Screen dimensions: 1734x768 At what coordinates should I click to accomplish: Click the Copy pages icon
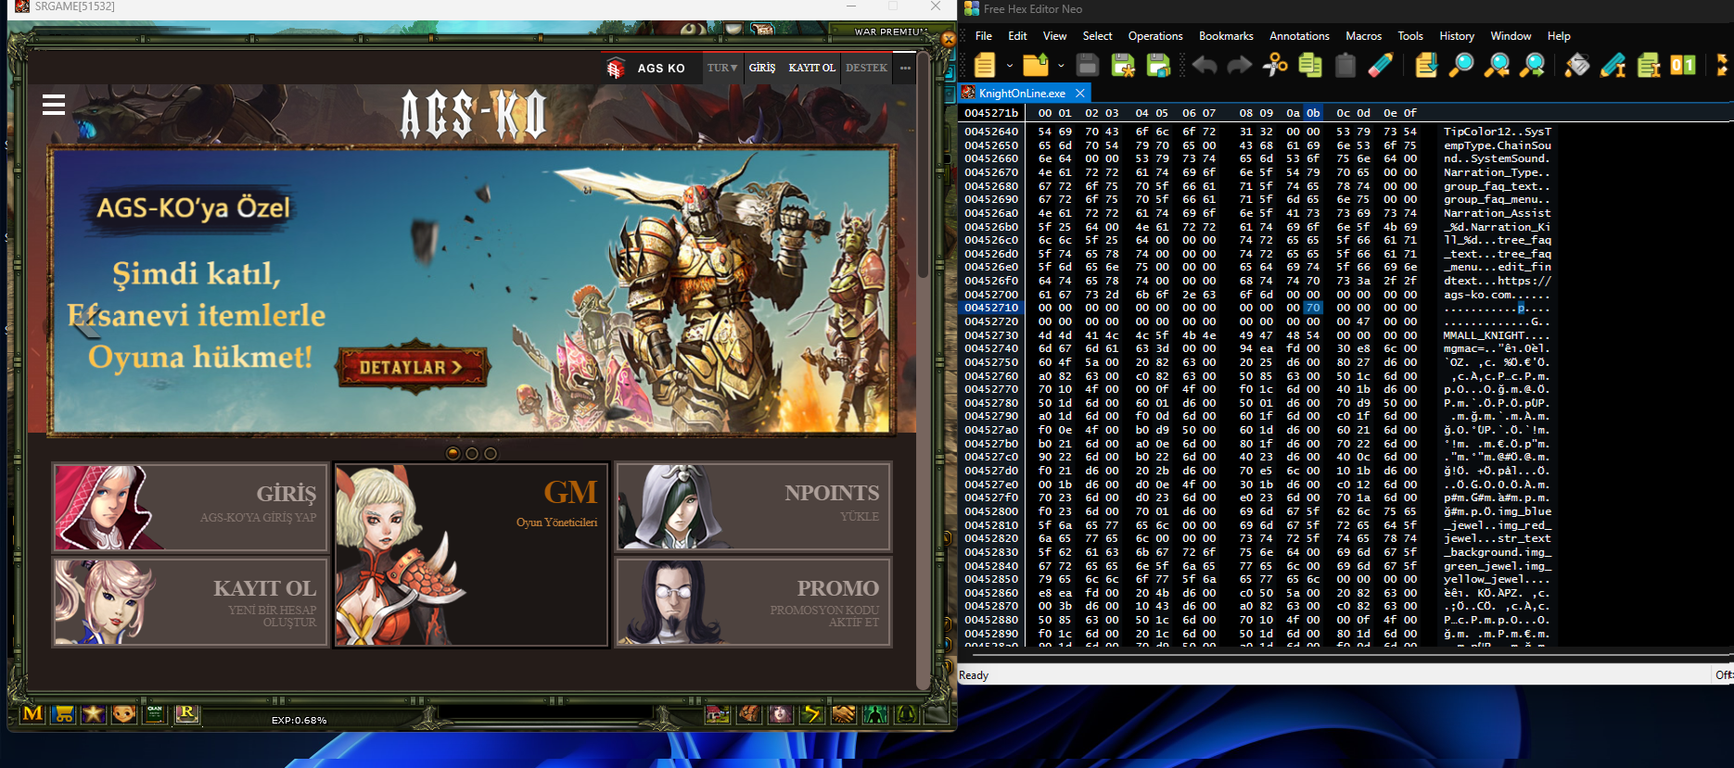point(1310,65)
